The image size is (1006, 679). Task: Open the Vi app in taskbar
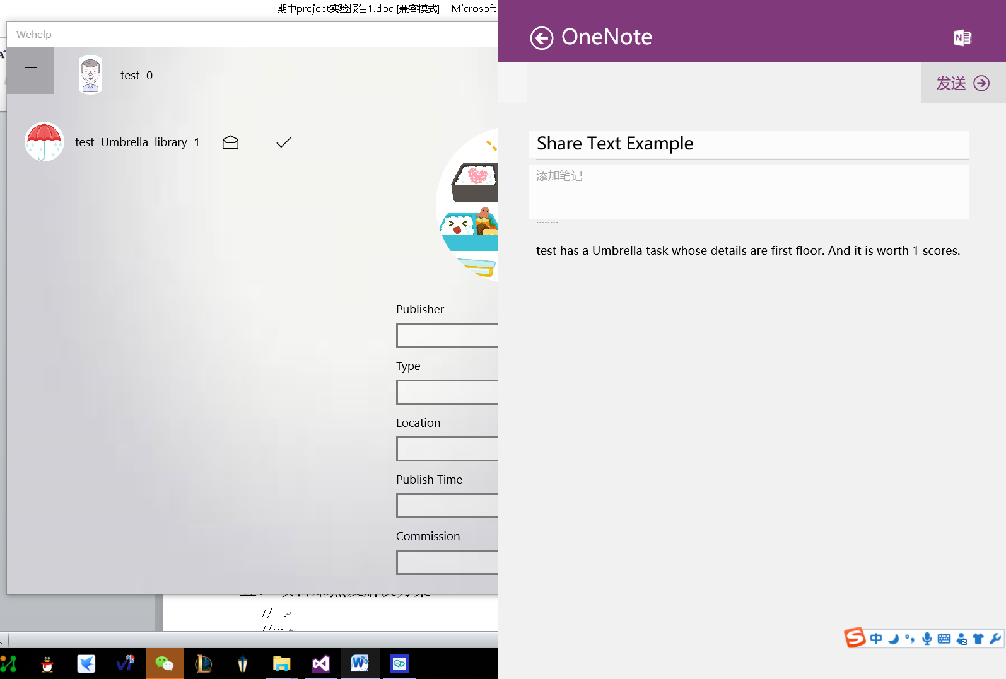pyautogui.click(x=126, y=664)
